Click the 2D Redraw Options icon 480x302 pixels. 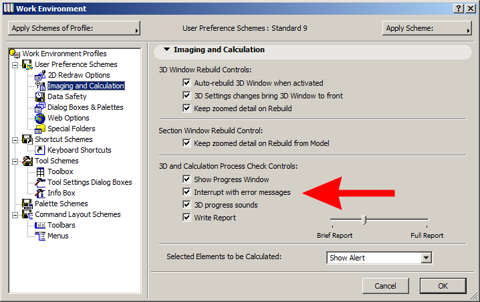40,75
